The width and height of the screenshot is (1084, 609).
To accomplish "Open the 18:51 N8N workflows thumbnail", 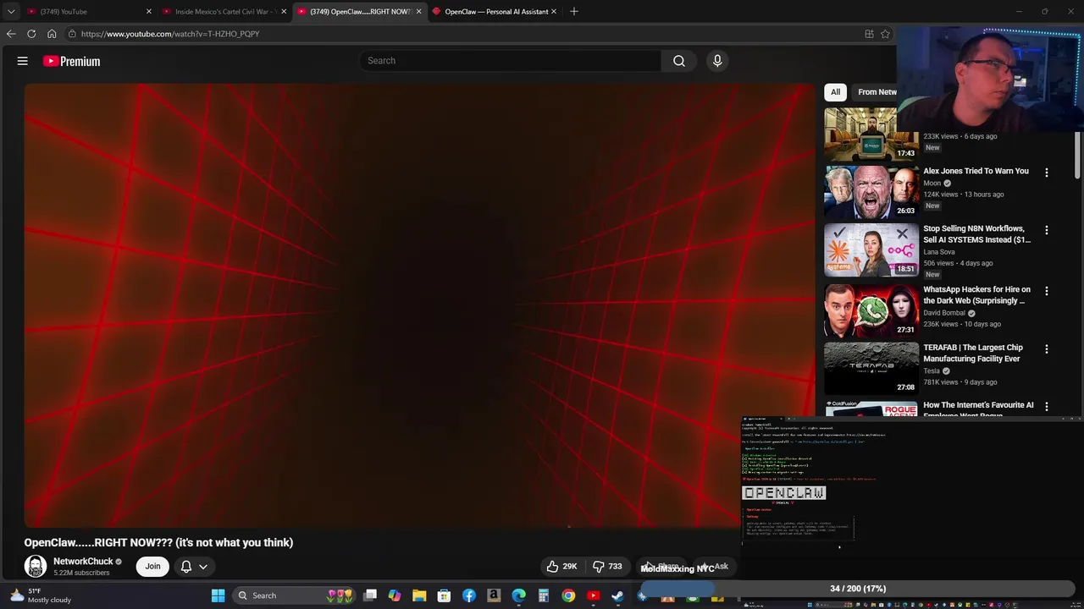I will coord(871,250).
